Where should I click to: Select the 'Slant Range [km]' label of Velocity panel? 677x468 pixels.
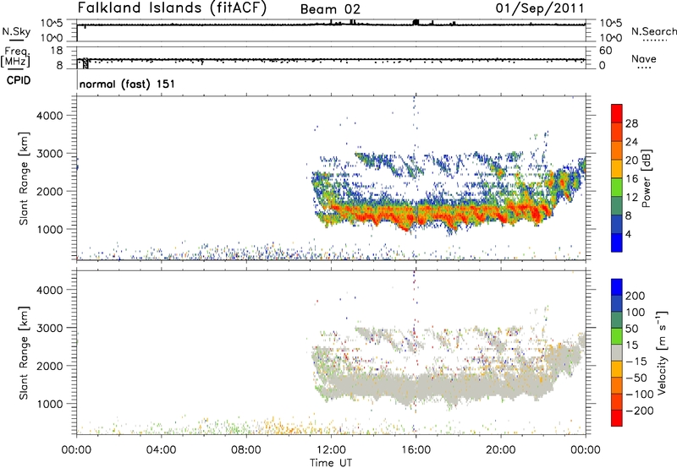pyautogui.click(x=24, y=353)
